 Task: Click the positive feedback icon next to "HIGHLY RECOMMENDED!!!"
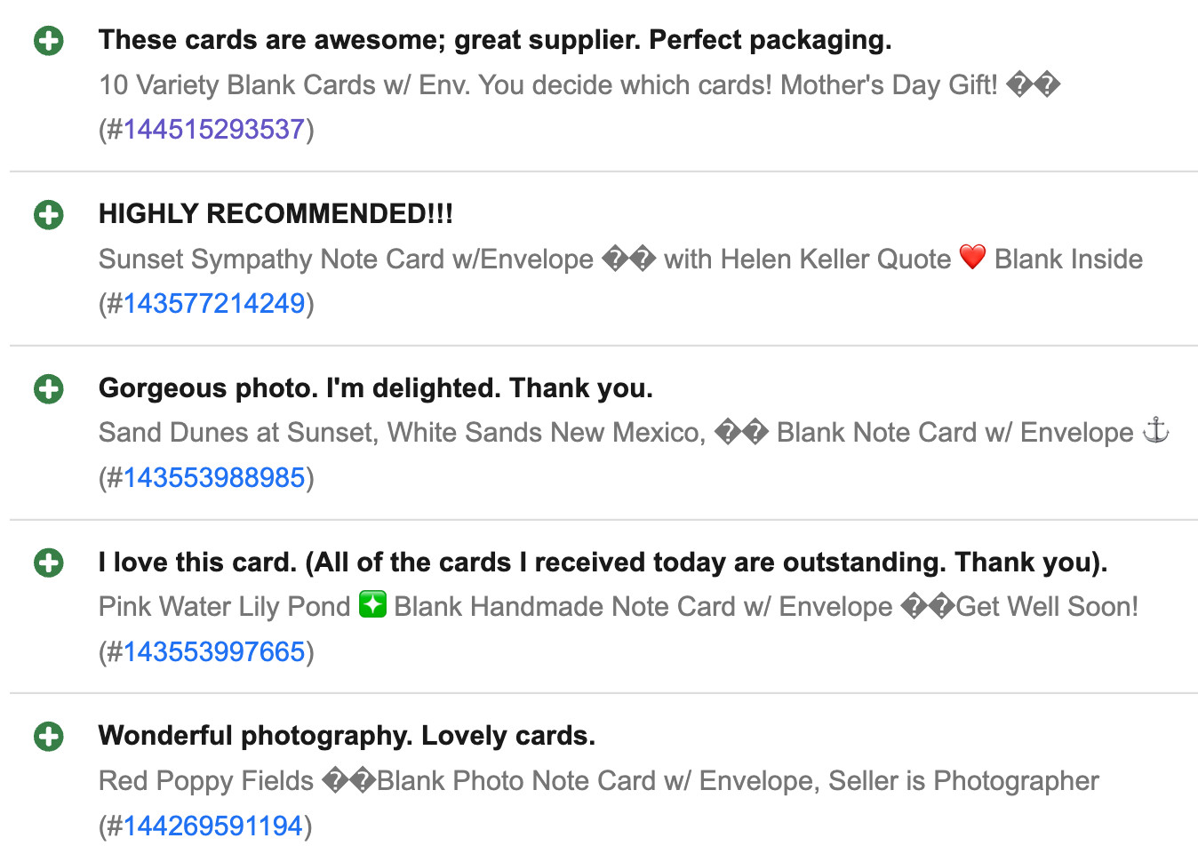pos(49,215)
